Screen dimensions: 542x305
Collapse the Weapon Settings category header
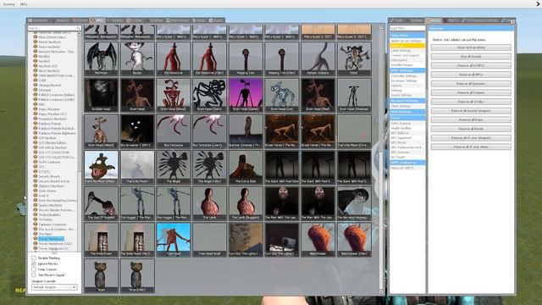[407, 101]
